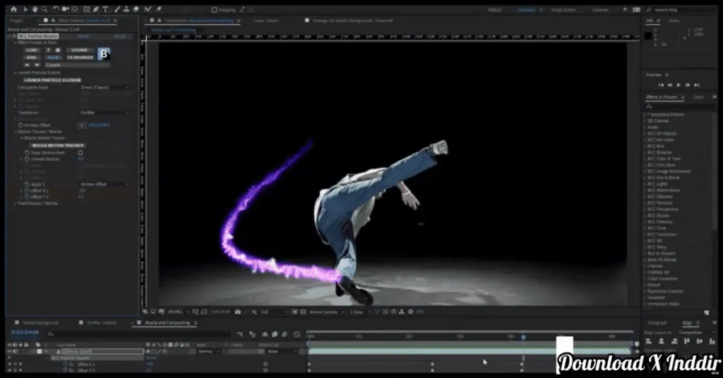723x378 pixels.
Task: Select the Small Screen workspace
Action: point(563,10)
